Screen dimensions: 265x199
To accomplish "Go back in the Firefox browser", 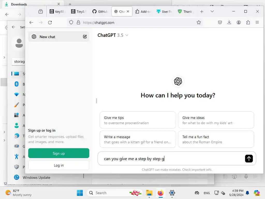I will [31, 23].
